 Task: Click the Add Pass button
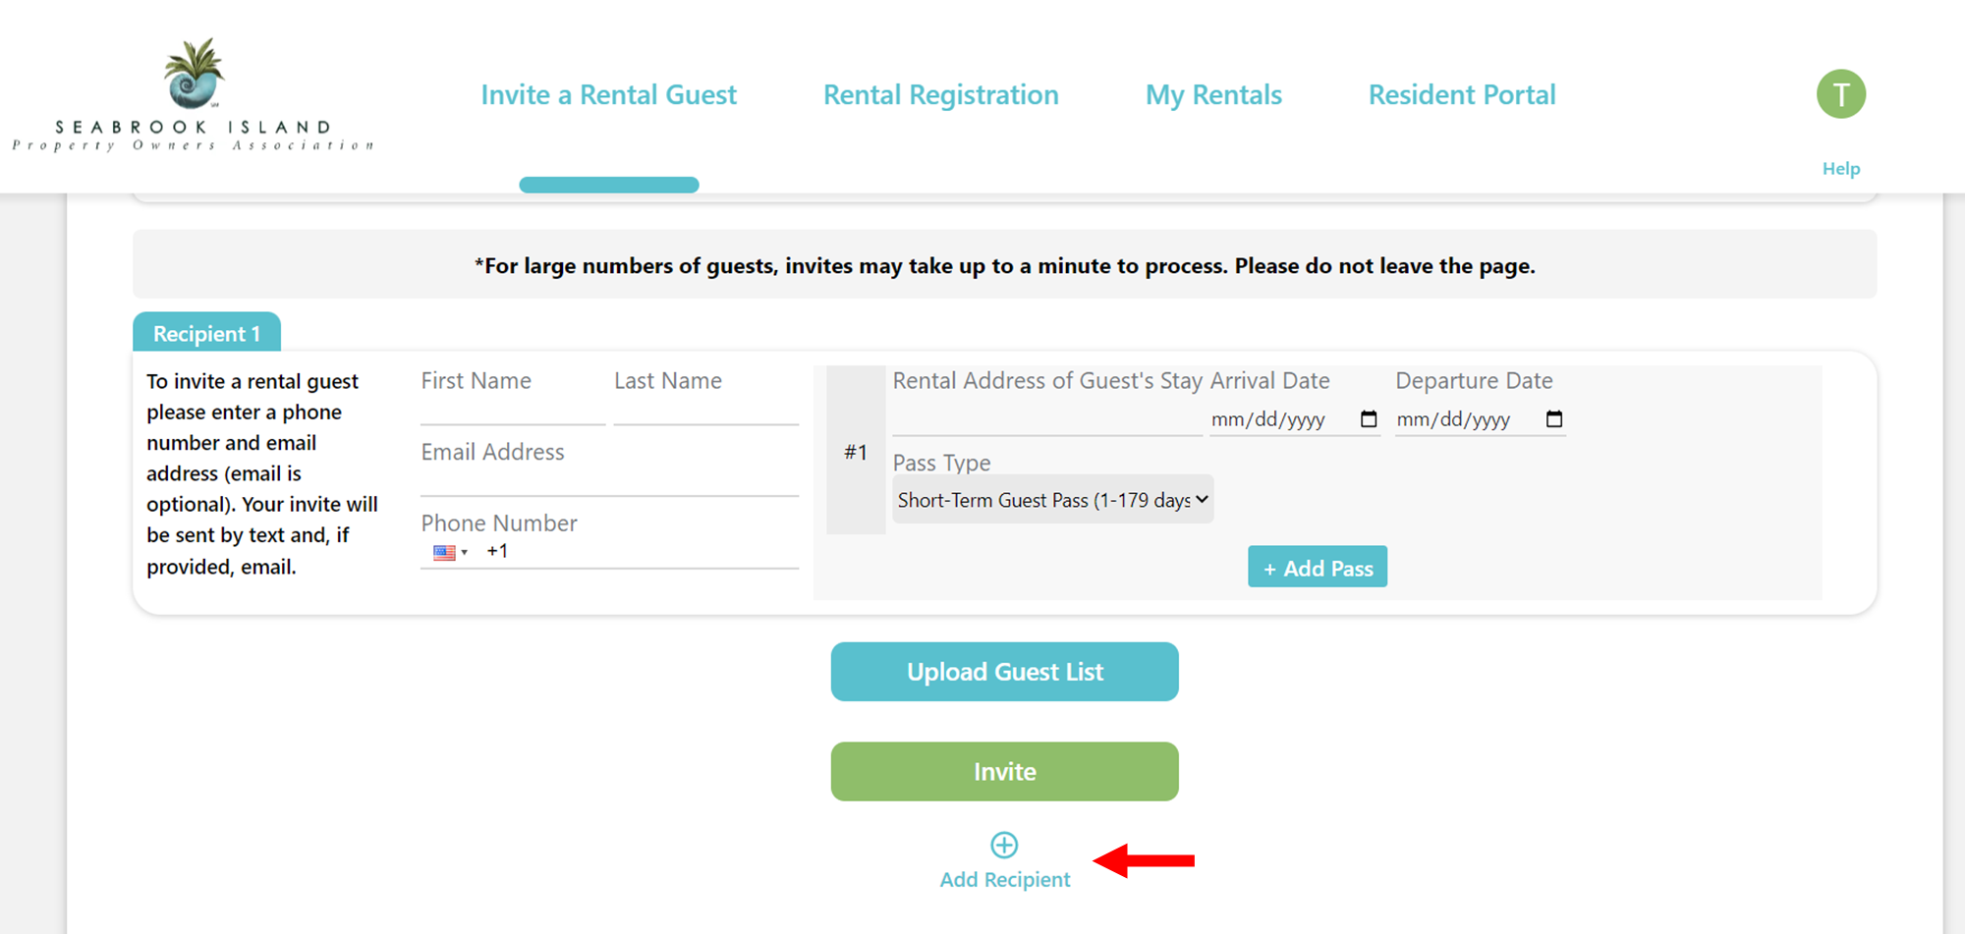click(x=1318, y=567)
